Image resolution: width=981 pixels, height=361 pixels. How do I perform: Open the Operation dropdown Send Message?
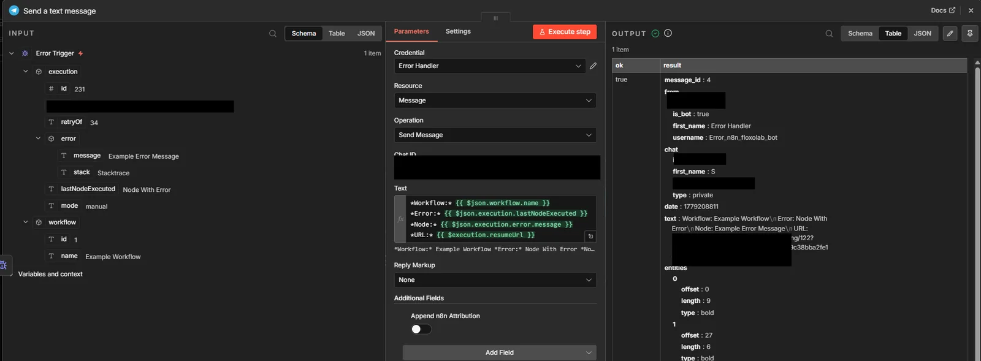point(495,135)
